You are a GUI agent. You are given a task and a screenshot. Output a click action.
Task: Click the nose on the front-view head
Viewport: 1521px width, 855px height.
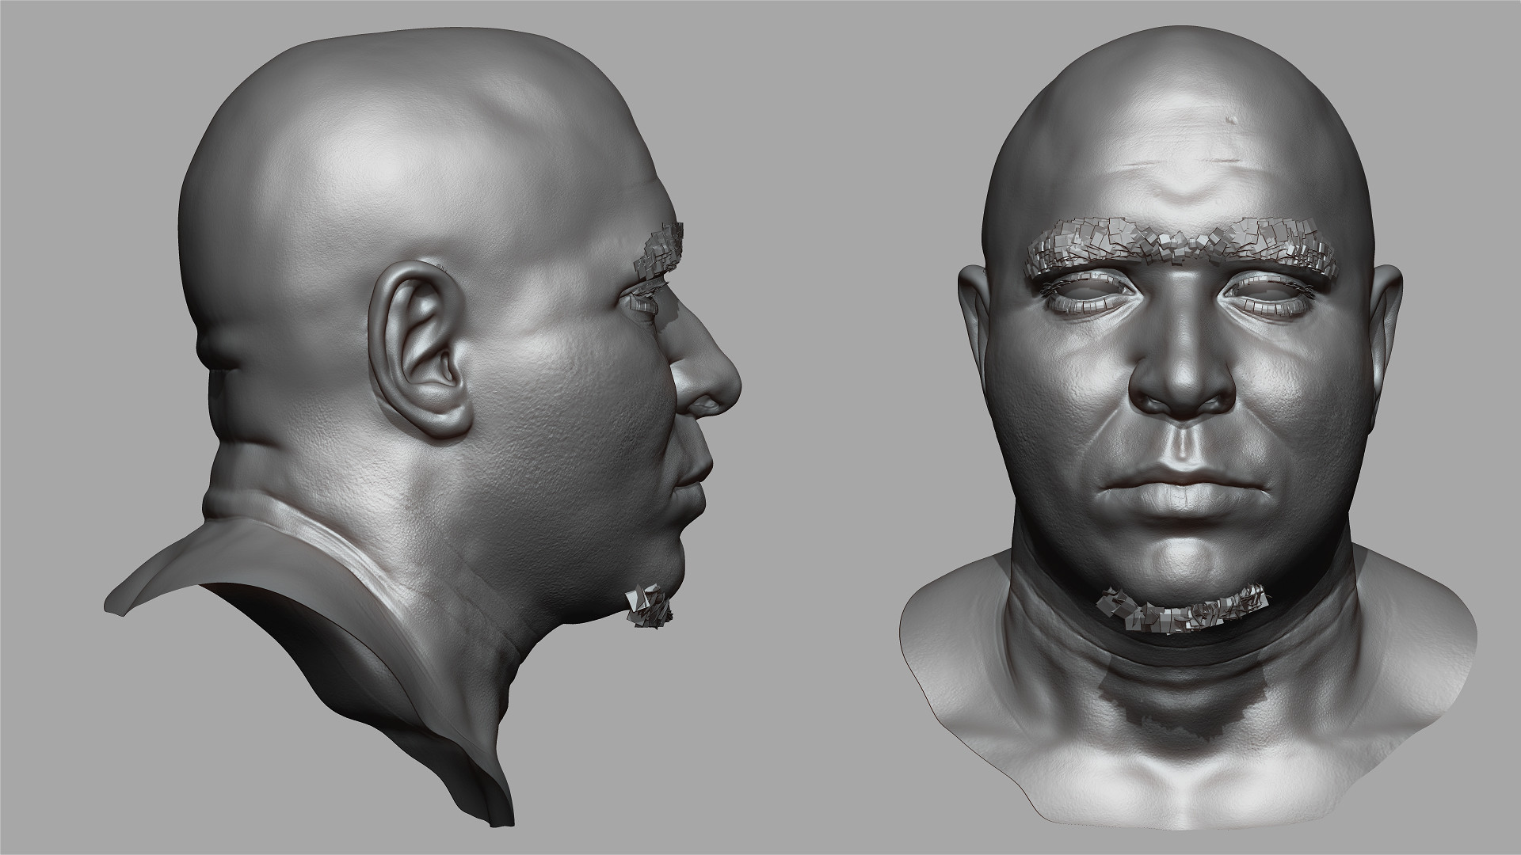click(1180, 380)
